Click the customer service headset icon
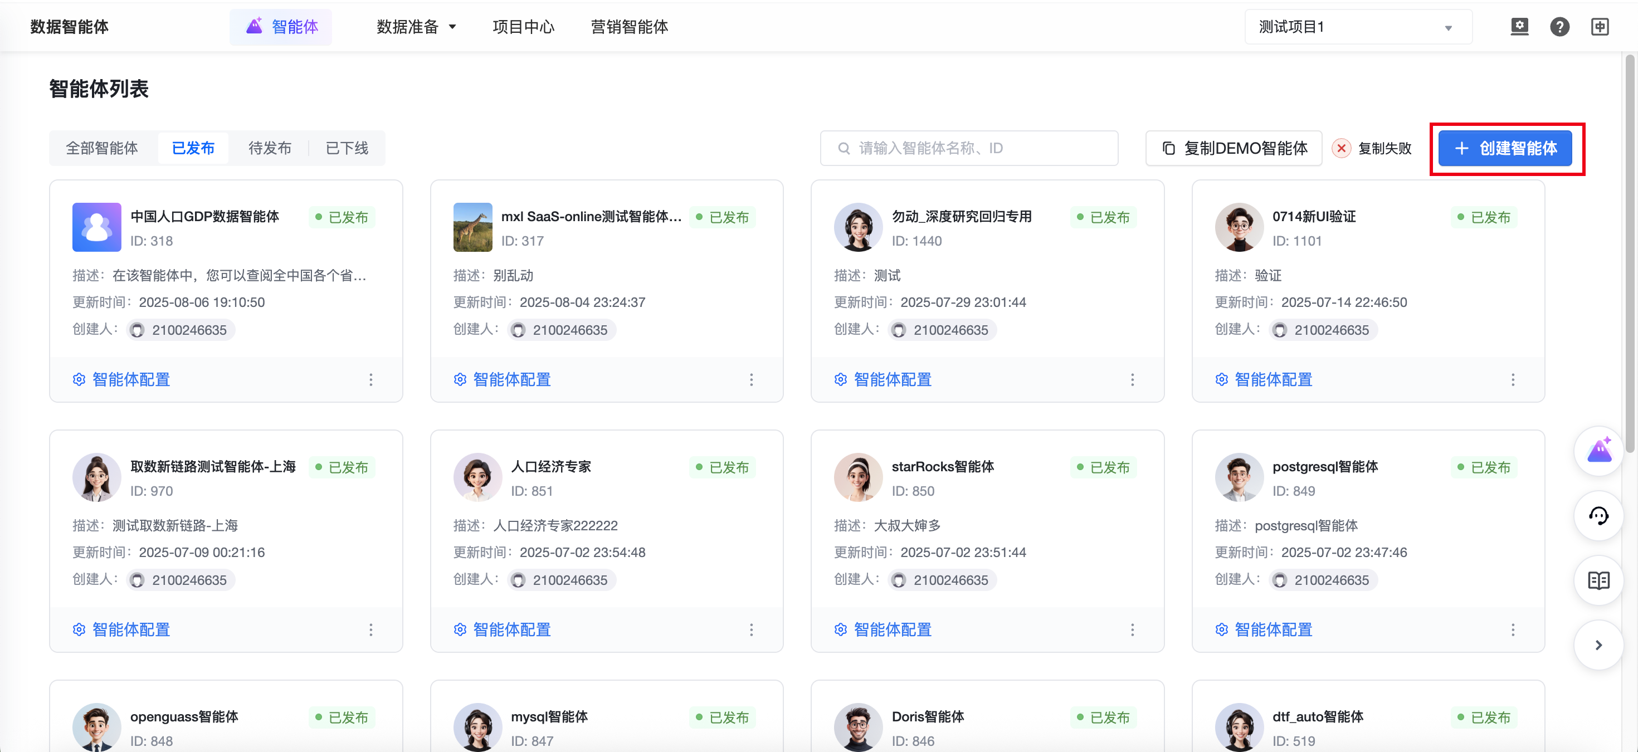This screenshot has width=1638, height=752. tap(1598, 515)
